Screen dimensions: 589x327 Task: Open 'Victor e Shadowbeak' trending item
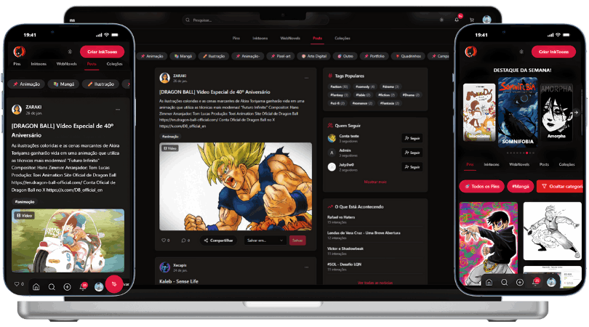(x=345, y=249)
